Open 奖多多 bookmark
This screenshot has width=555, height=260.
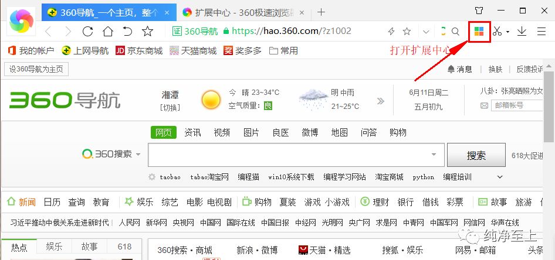click(x=242, y=51)
